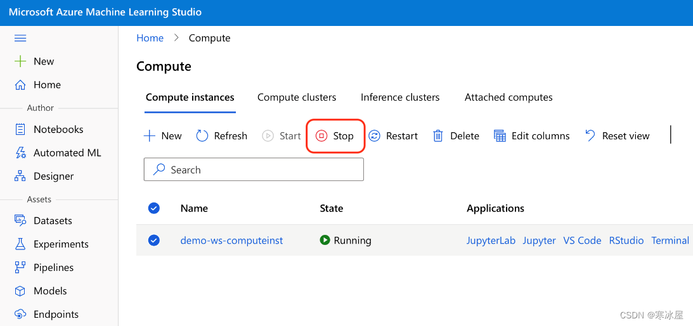Image resolution: width=693 pixels, height=326 pixels.
Task: Click the green plus New icon in sidebar
Action: [20, 61]
